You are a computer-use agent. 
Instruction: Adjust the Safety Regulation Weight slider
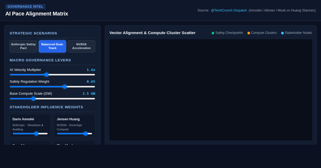click(52, 87)
